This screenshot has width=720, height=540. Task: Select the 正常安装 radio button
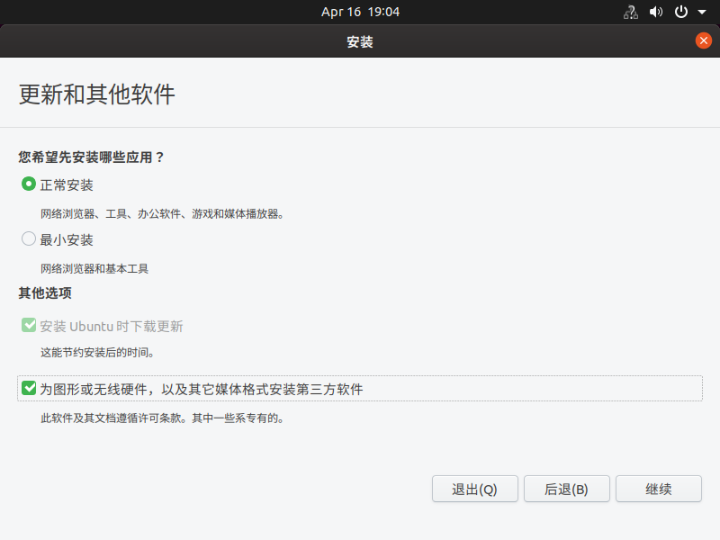coord(29,184)
